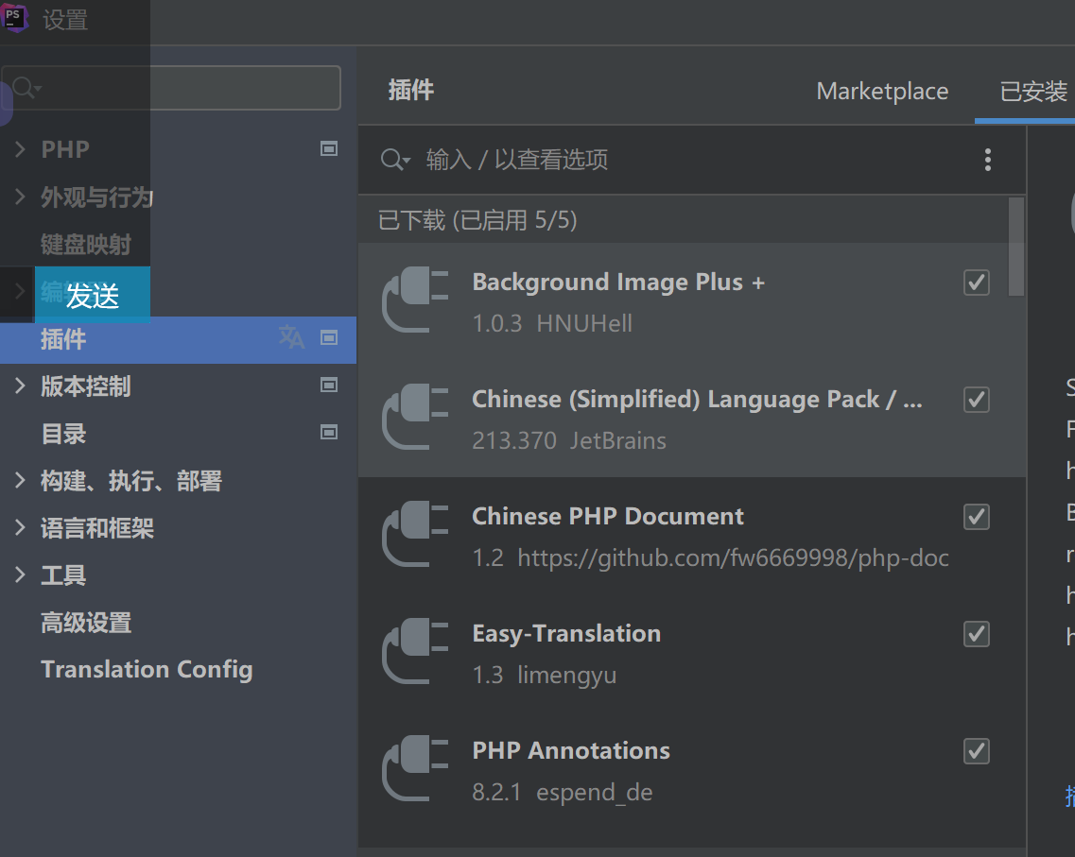The height and width of the screenshot is (857, 1075).
Task: Switch to the Marketplace tab
Action: tap(882, 91)
